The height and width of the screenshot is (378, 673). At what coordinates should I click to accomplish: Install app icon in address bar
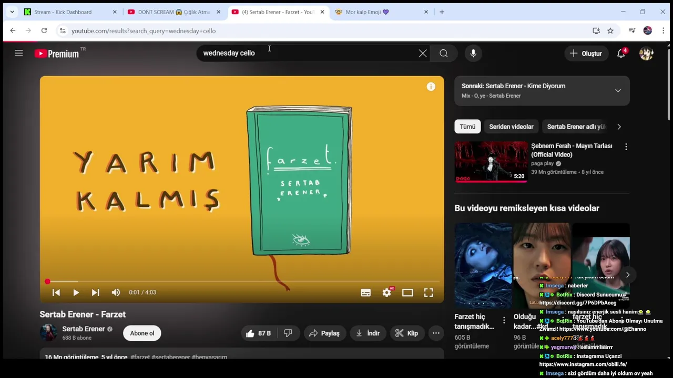[x=596, y=31]
